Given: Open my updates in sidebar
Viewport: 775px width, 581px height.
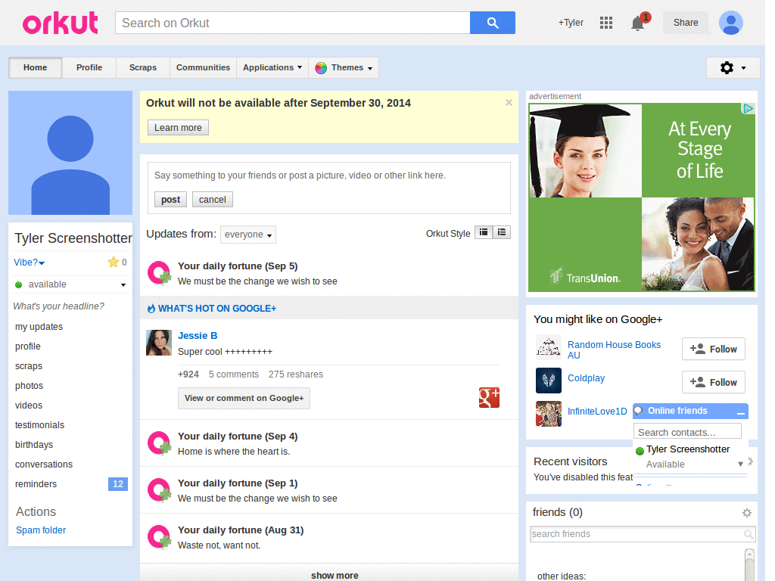Looking at the screenshot, I should [x=39, y=327].
